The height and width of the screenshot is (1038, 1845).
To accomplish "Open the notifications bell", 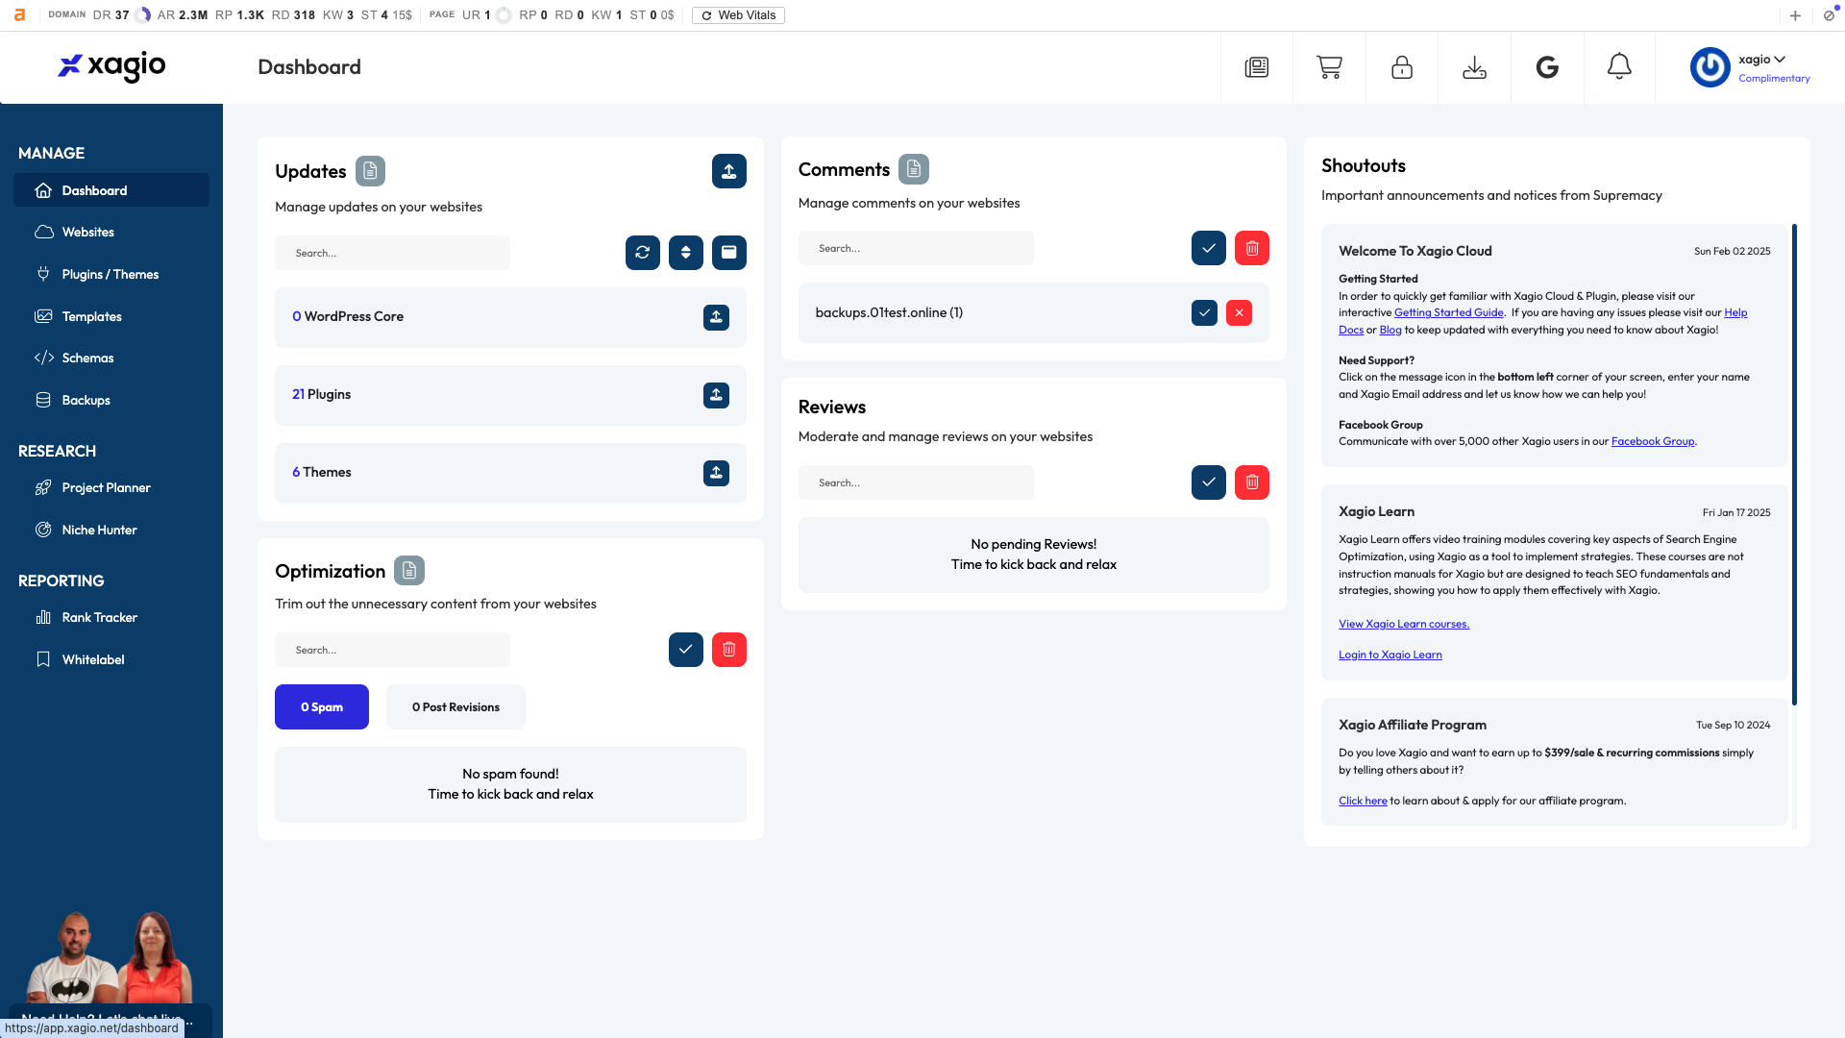I will coord(1619,67).
